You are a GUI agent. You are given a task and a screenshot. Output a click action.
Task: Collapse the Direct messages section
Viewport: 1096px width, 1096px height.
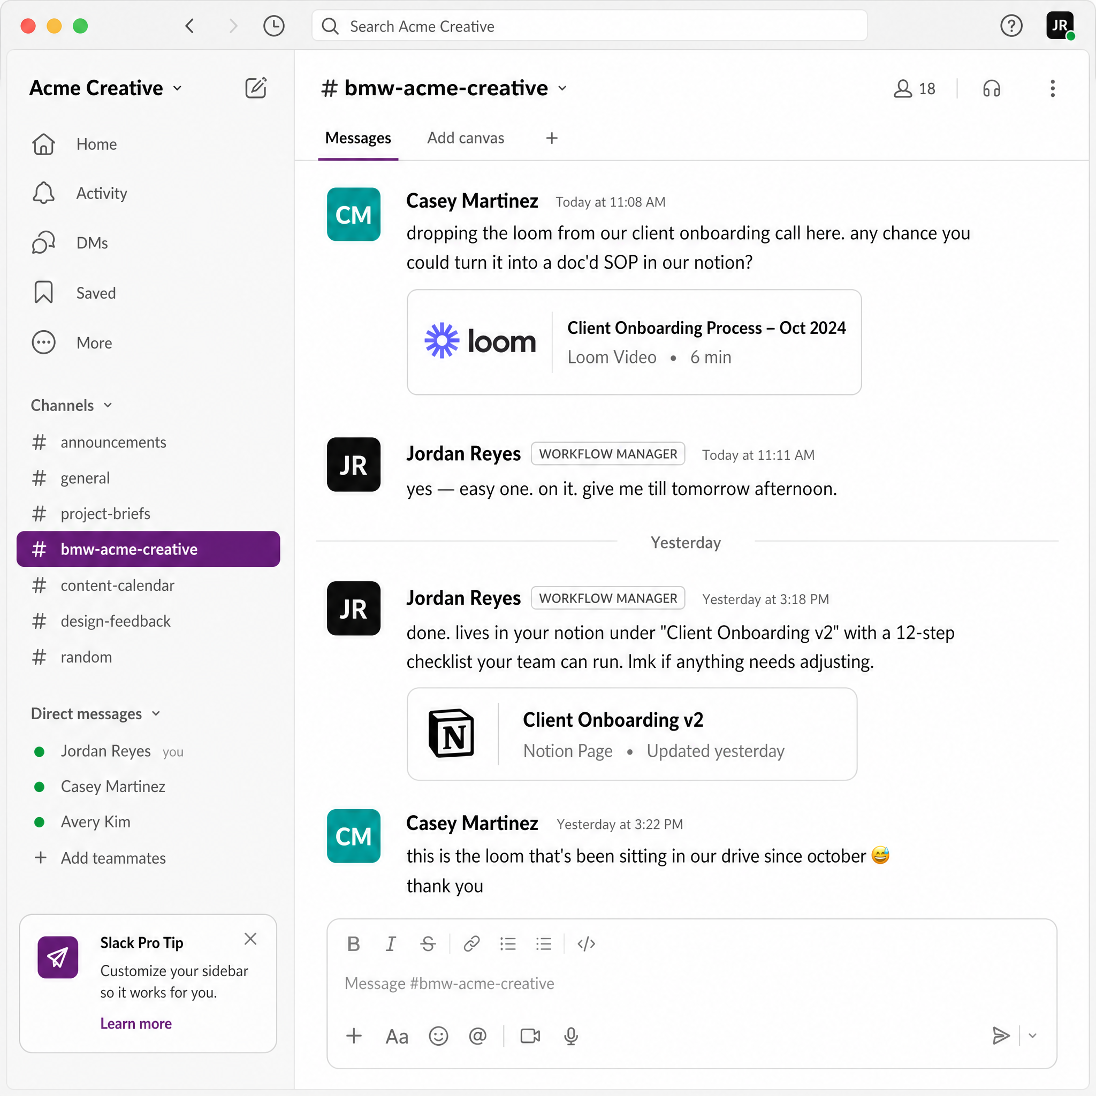(x=96, y=714)
